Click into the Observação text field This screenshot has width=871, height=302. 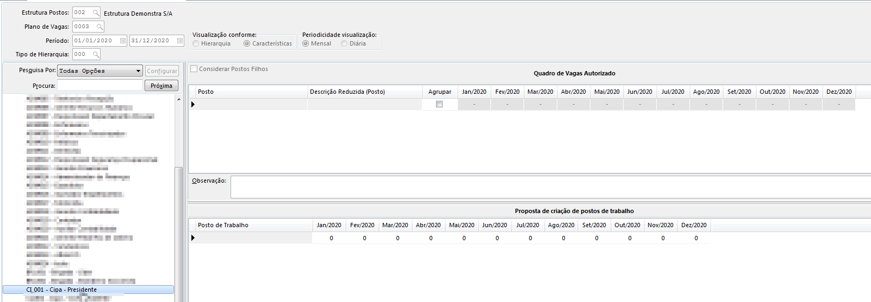(x=549, y=187)
